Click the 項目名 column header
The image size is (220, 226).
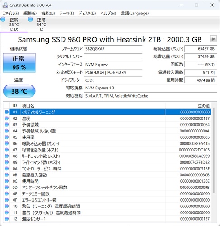93,106
